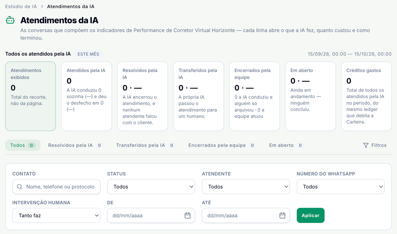Image resolution: width=397 pixels, height=234 pixels.
Task: Click the ESTE MÊS period badge
Action: coord(88,54)
